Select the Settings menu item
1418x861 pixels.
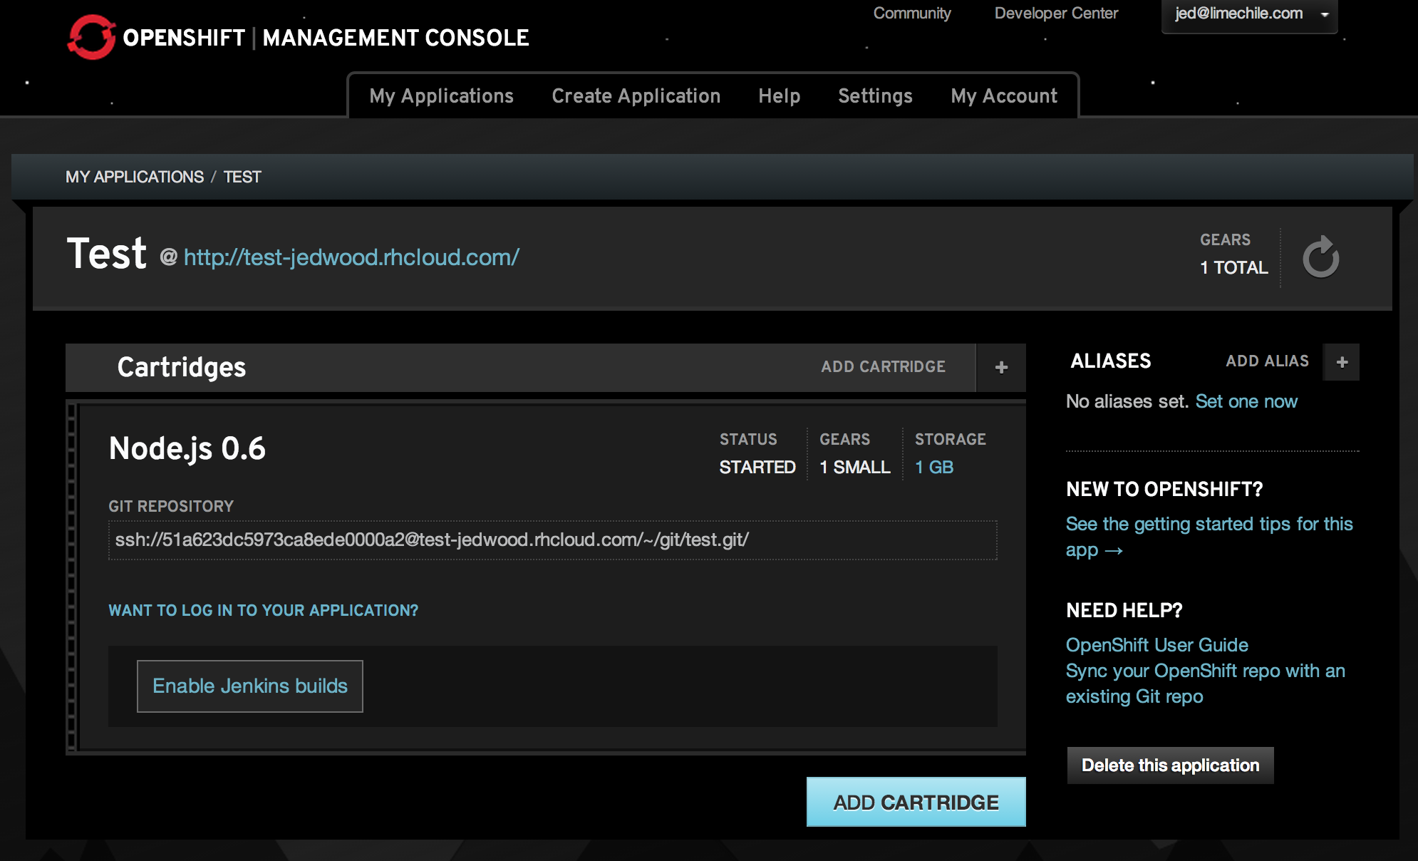[x=875, y=96]
